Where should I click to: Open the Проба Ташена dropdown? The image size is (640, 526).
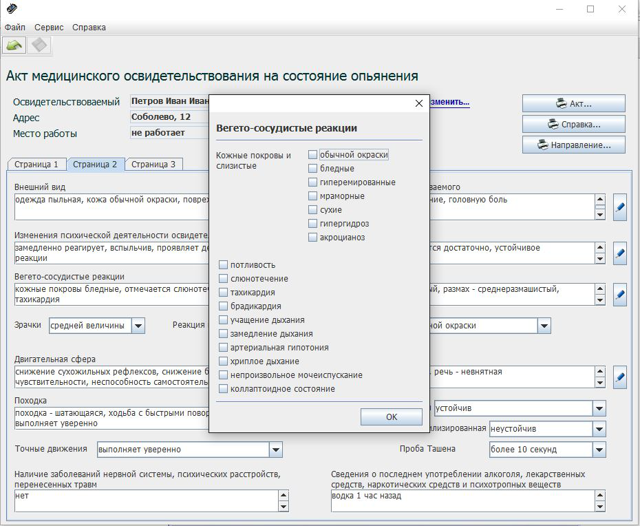[x=599, y=450]
